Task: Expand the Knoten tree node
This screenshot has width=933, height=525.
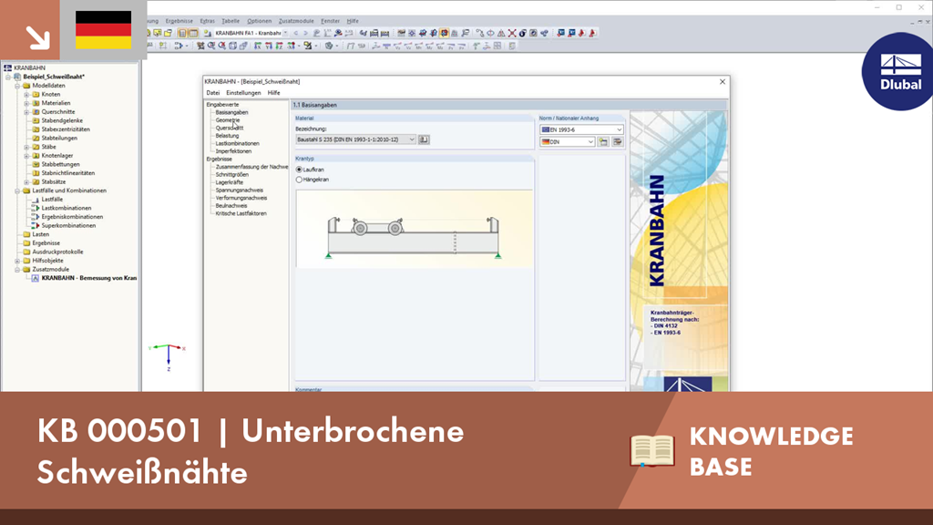Action: [26, 95]
